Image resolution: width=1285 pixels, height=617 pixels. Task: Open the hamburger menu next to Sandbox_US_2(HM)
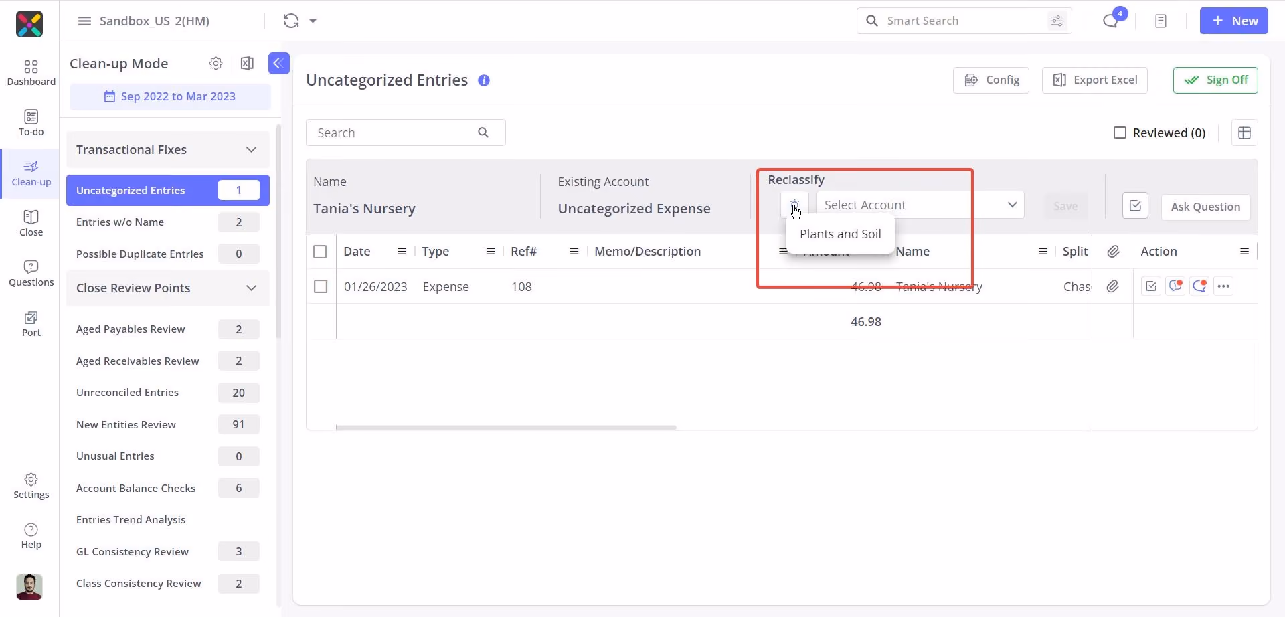point(84,21)
